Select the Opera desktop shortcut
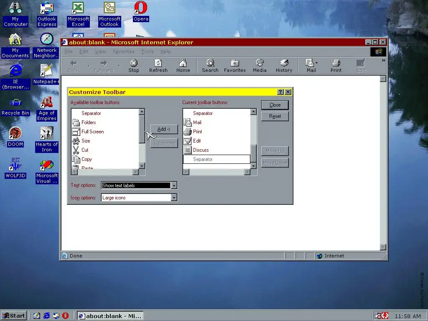The image size is (428, 321). tap(141, 11)
